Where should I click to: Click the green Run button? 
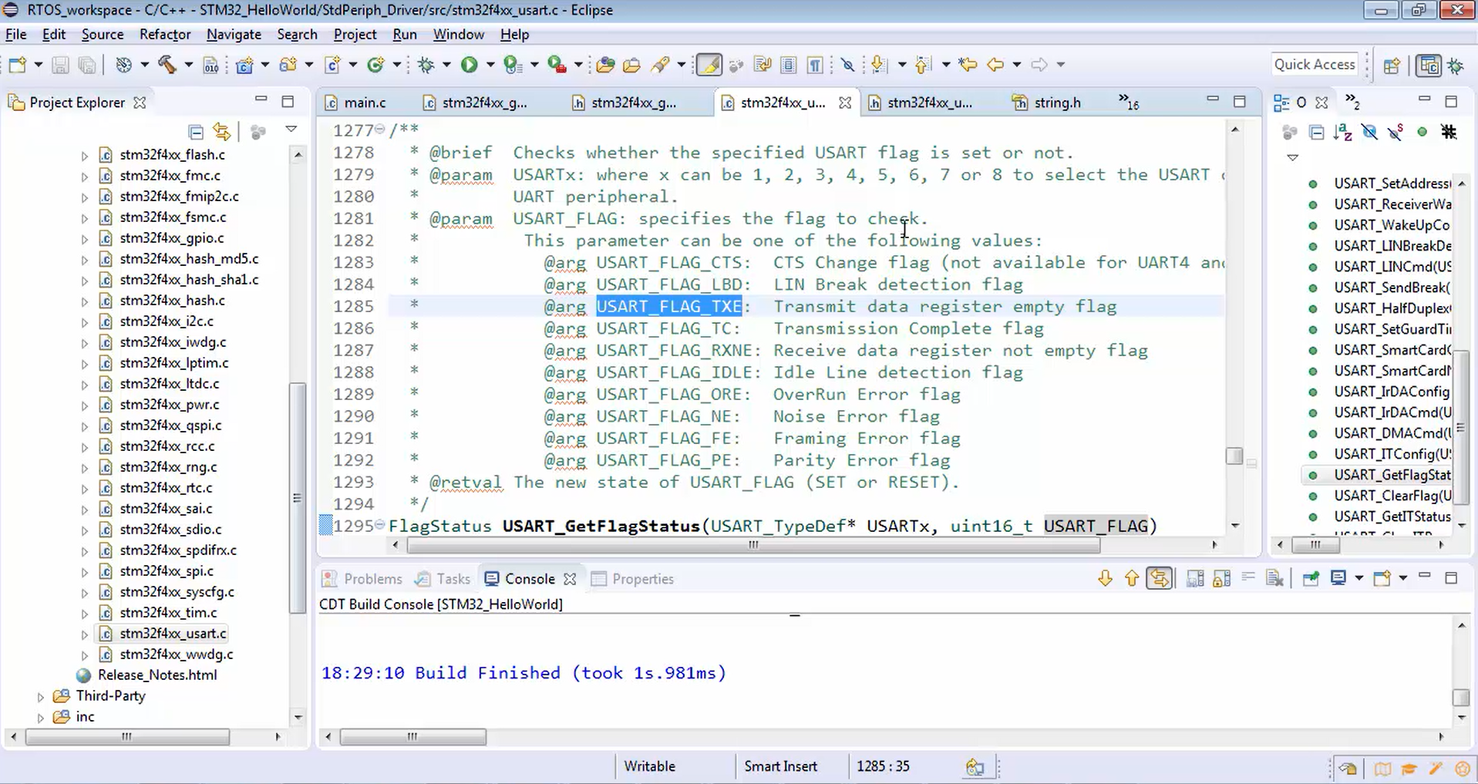coord(469,65)
